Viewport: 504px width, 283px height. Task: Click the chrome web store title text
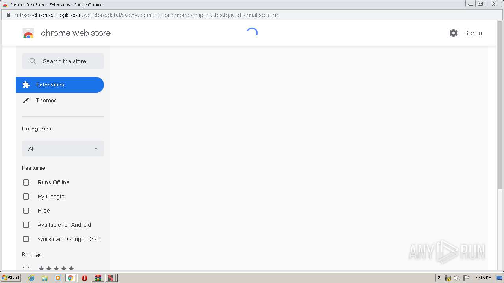pos(76,33)
